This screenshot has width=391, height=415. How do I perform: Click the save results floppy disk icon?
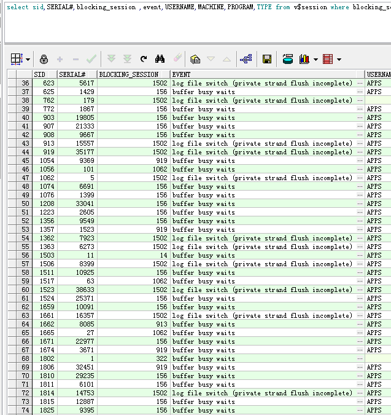[267, 60]
